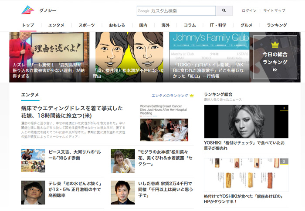Open the ランキング tab
Image resolution: width=305 pixels, height=211 pixels.
click(277, 25)
